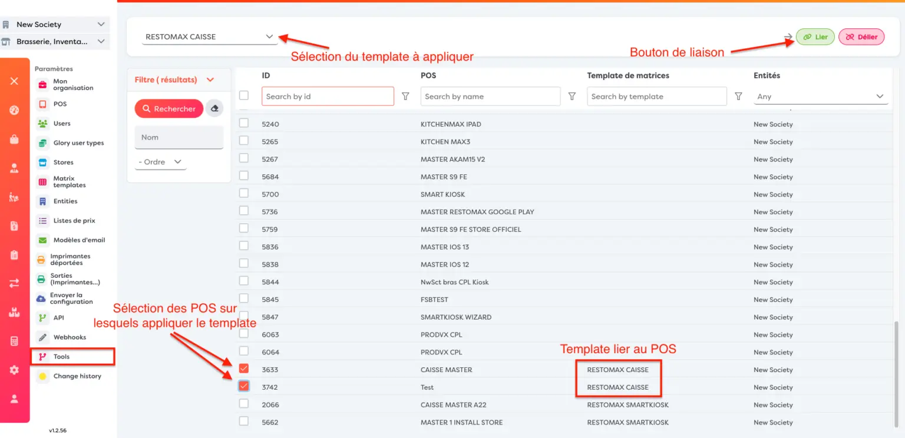
Task: Click the MASTER RESTOMAX GOOGLE PLAY cell
Action: (477, 212)
